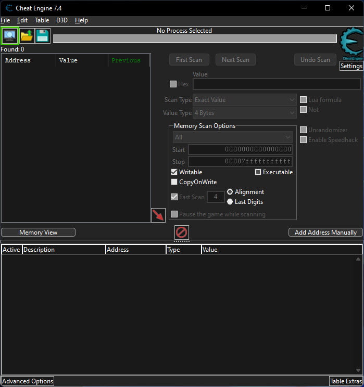The width and height of the screenshot is (364, 387).
Task: Close the Cheat Engine window
Action: tap(352, 8)
